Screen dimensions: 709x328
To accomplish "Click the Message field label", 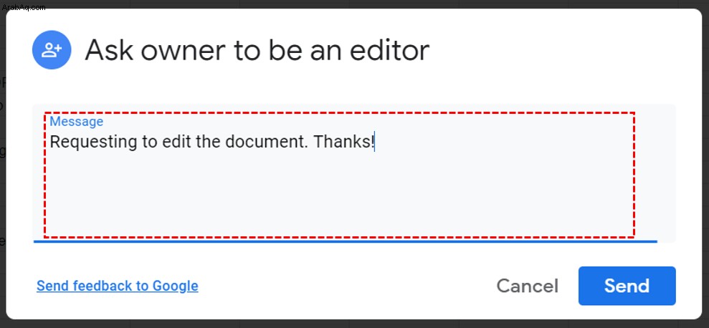I will click(77, 122).
